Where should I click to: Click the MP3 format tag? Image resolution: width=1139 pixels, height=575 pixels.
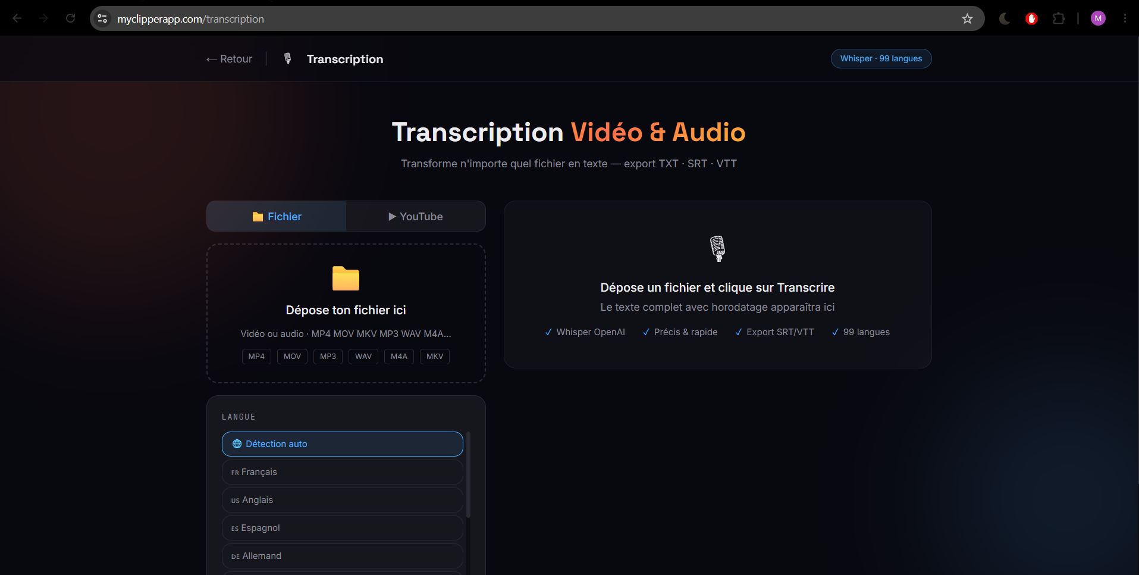point(328,357)
